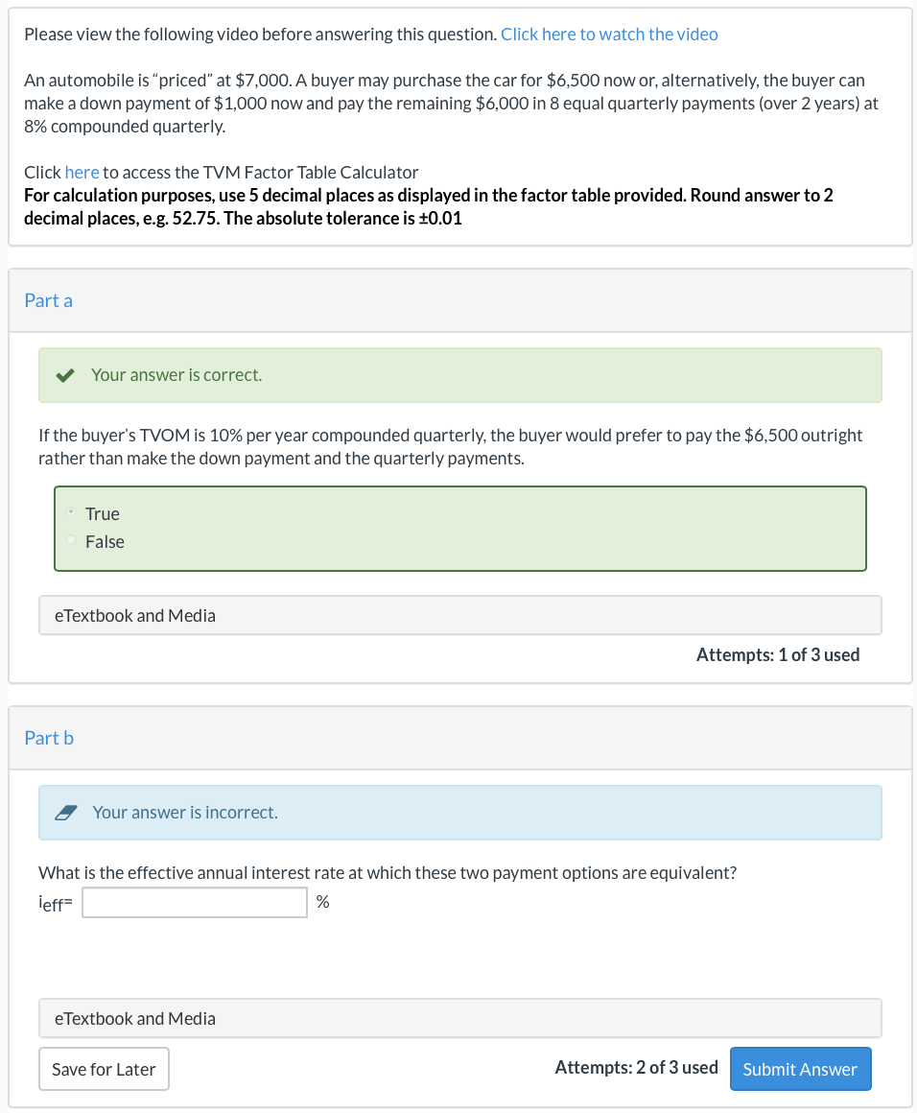Click the percent sign after the input
The height and width of the screenshot is (1113, 917).
[323, 901]
